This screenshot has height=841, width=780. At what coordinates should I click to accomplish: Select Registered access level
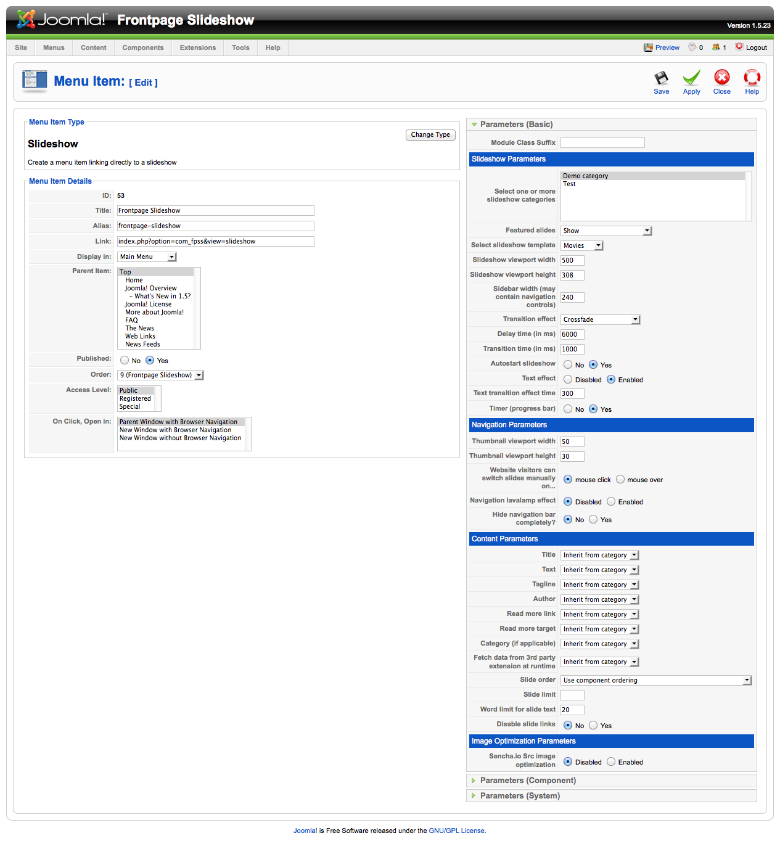coord(136,399)
